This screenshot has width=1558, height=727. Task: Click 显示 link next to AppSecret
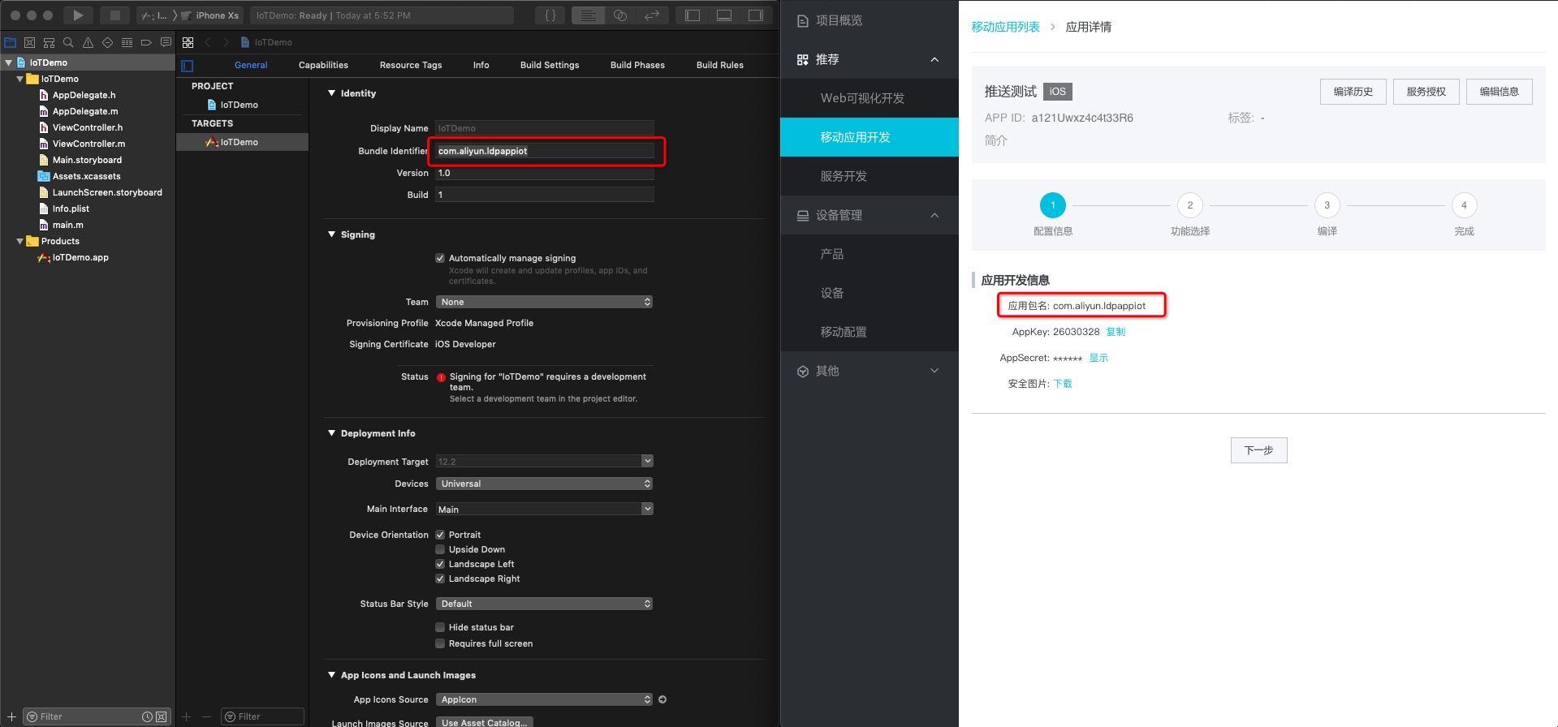click(1098, 358)
